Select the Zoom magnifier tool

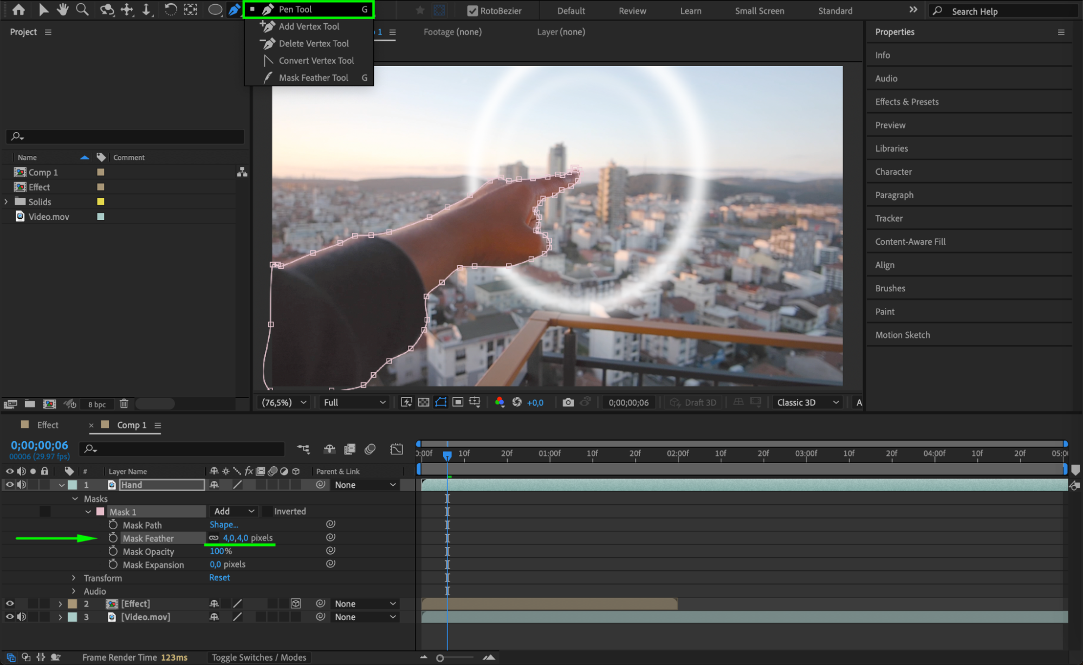coord(82,9)
